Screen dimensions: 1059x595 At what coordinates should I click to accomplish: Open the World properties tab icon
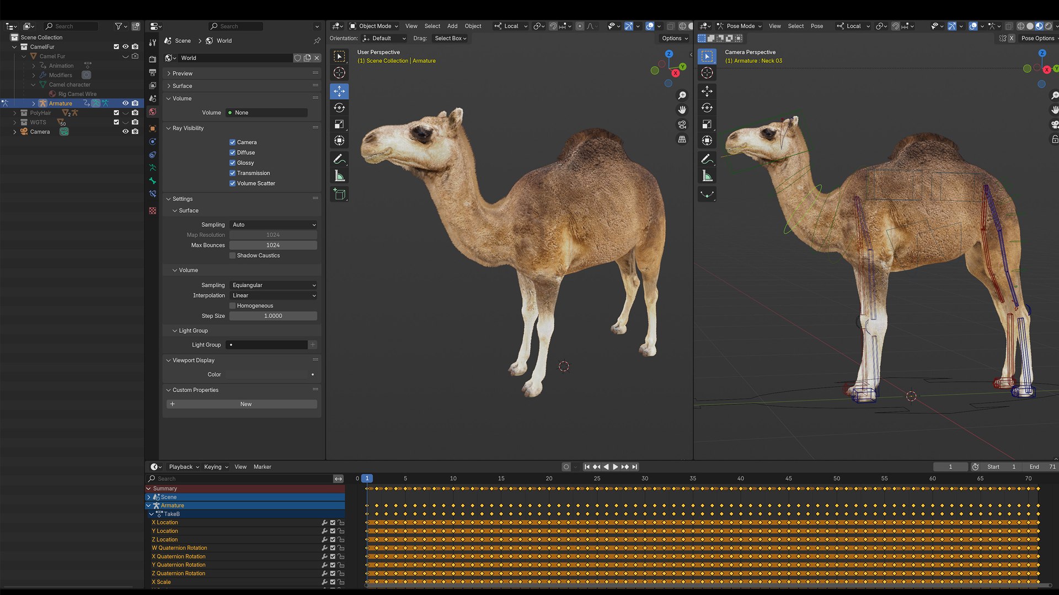153,112
